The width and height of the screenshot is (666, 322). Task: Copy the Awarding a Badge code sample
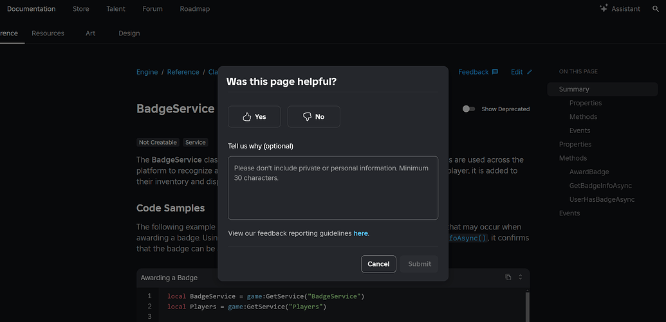pos(508,277)
